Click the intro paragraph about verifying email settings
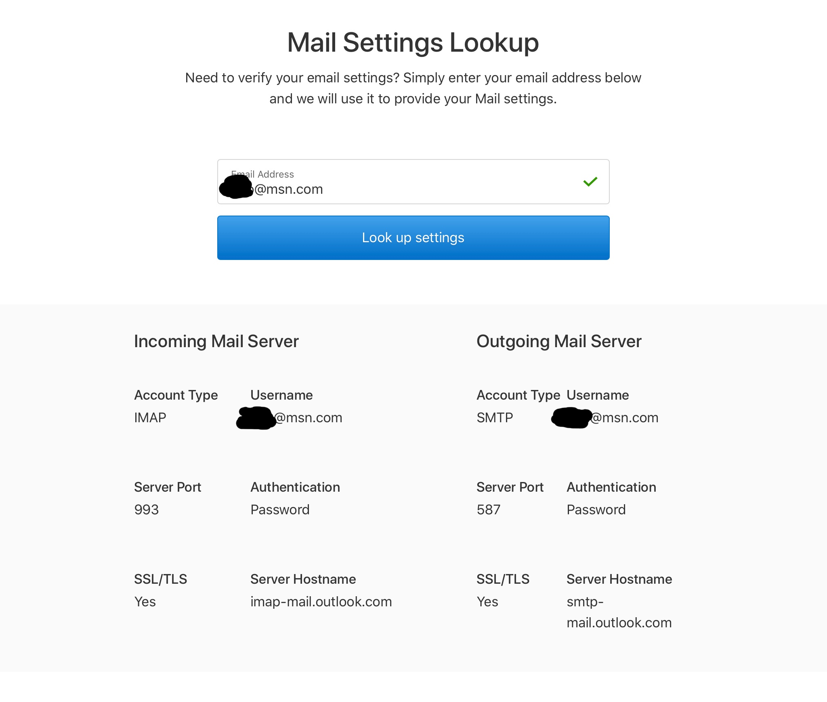Viewport: 827px width, 702px height. pyautogui.click(x=413, y=88)
